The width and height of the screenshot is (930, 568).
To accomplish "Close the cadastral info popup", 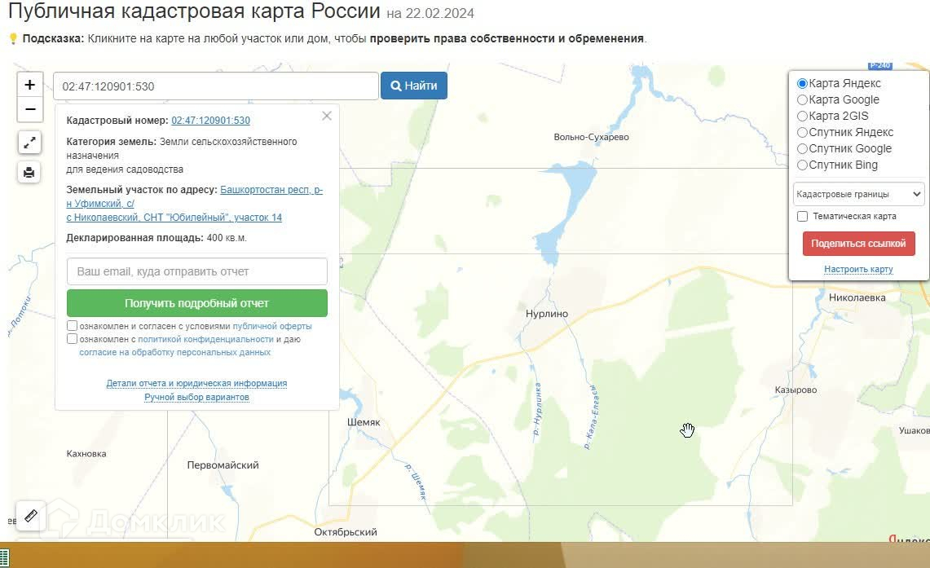I will click(327, 116).
